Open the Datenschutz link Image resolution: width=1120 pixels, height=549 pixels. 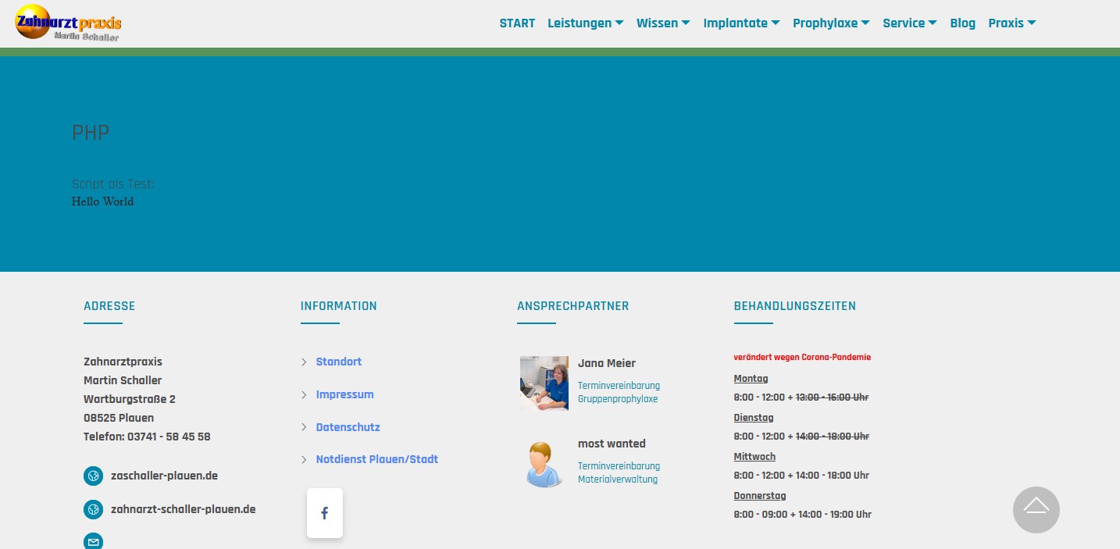(x=348, y=427)
